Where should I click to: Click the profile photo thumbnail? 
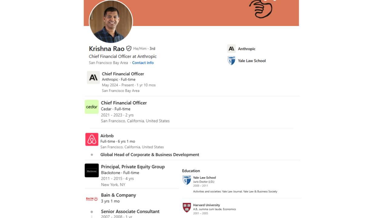click(111, 21)
